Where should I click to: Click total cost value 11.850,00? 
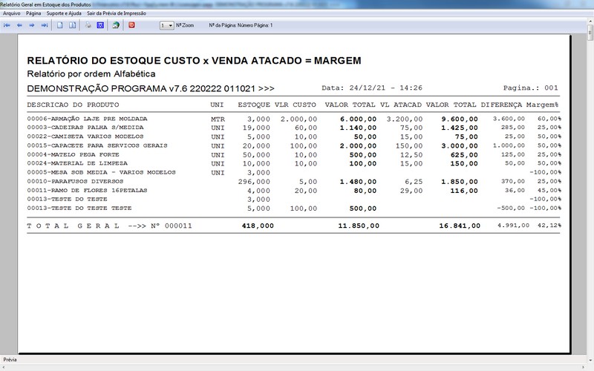[x=359, y=226]
